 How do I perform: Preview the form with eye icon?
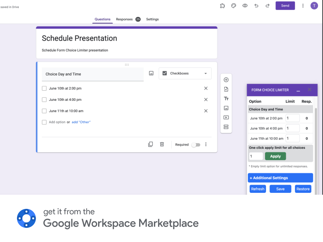pyautogui.click(x=245, y=6)
